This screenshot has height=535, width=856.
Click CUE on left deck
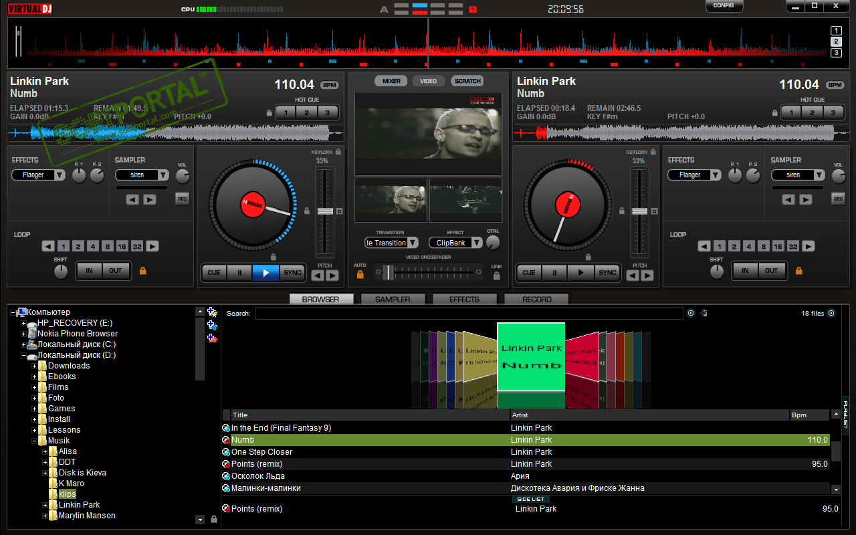coord(214,272)
